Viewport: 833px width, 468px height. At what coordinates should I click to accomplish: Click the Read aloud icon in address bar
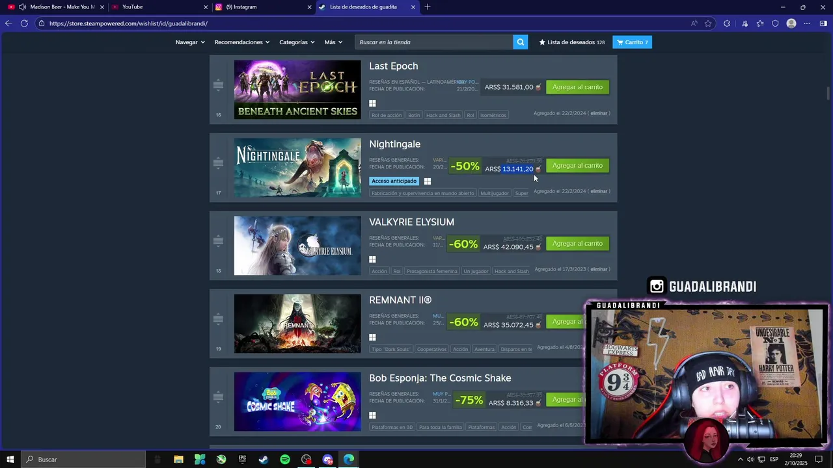(694, 23)
